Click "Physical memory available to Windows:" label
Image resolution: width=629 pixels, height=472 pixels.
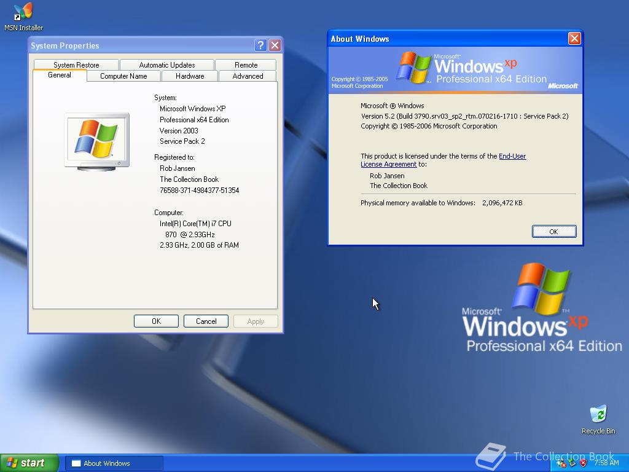pyautogui.click(x=418, y=203)
